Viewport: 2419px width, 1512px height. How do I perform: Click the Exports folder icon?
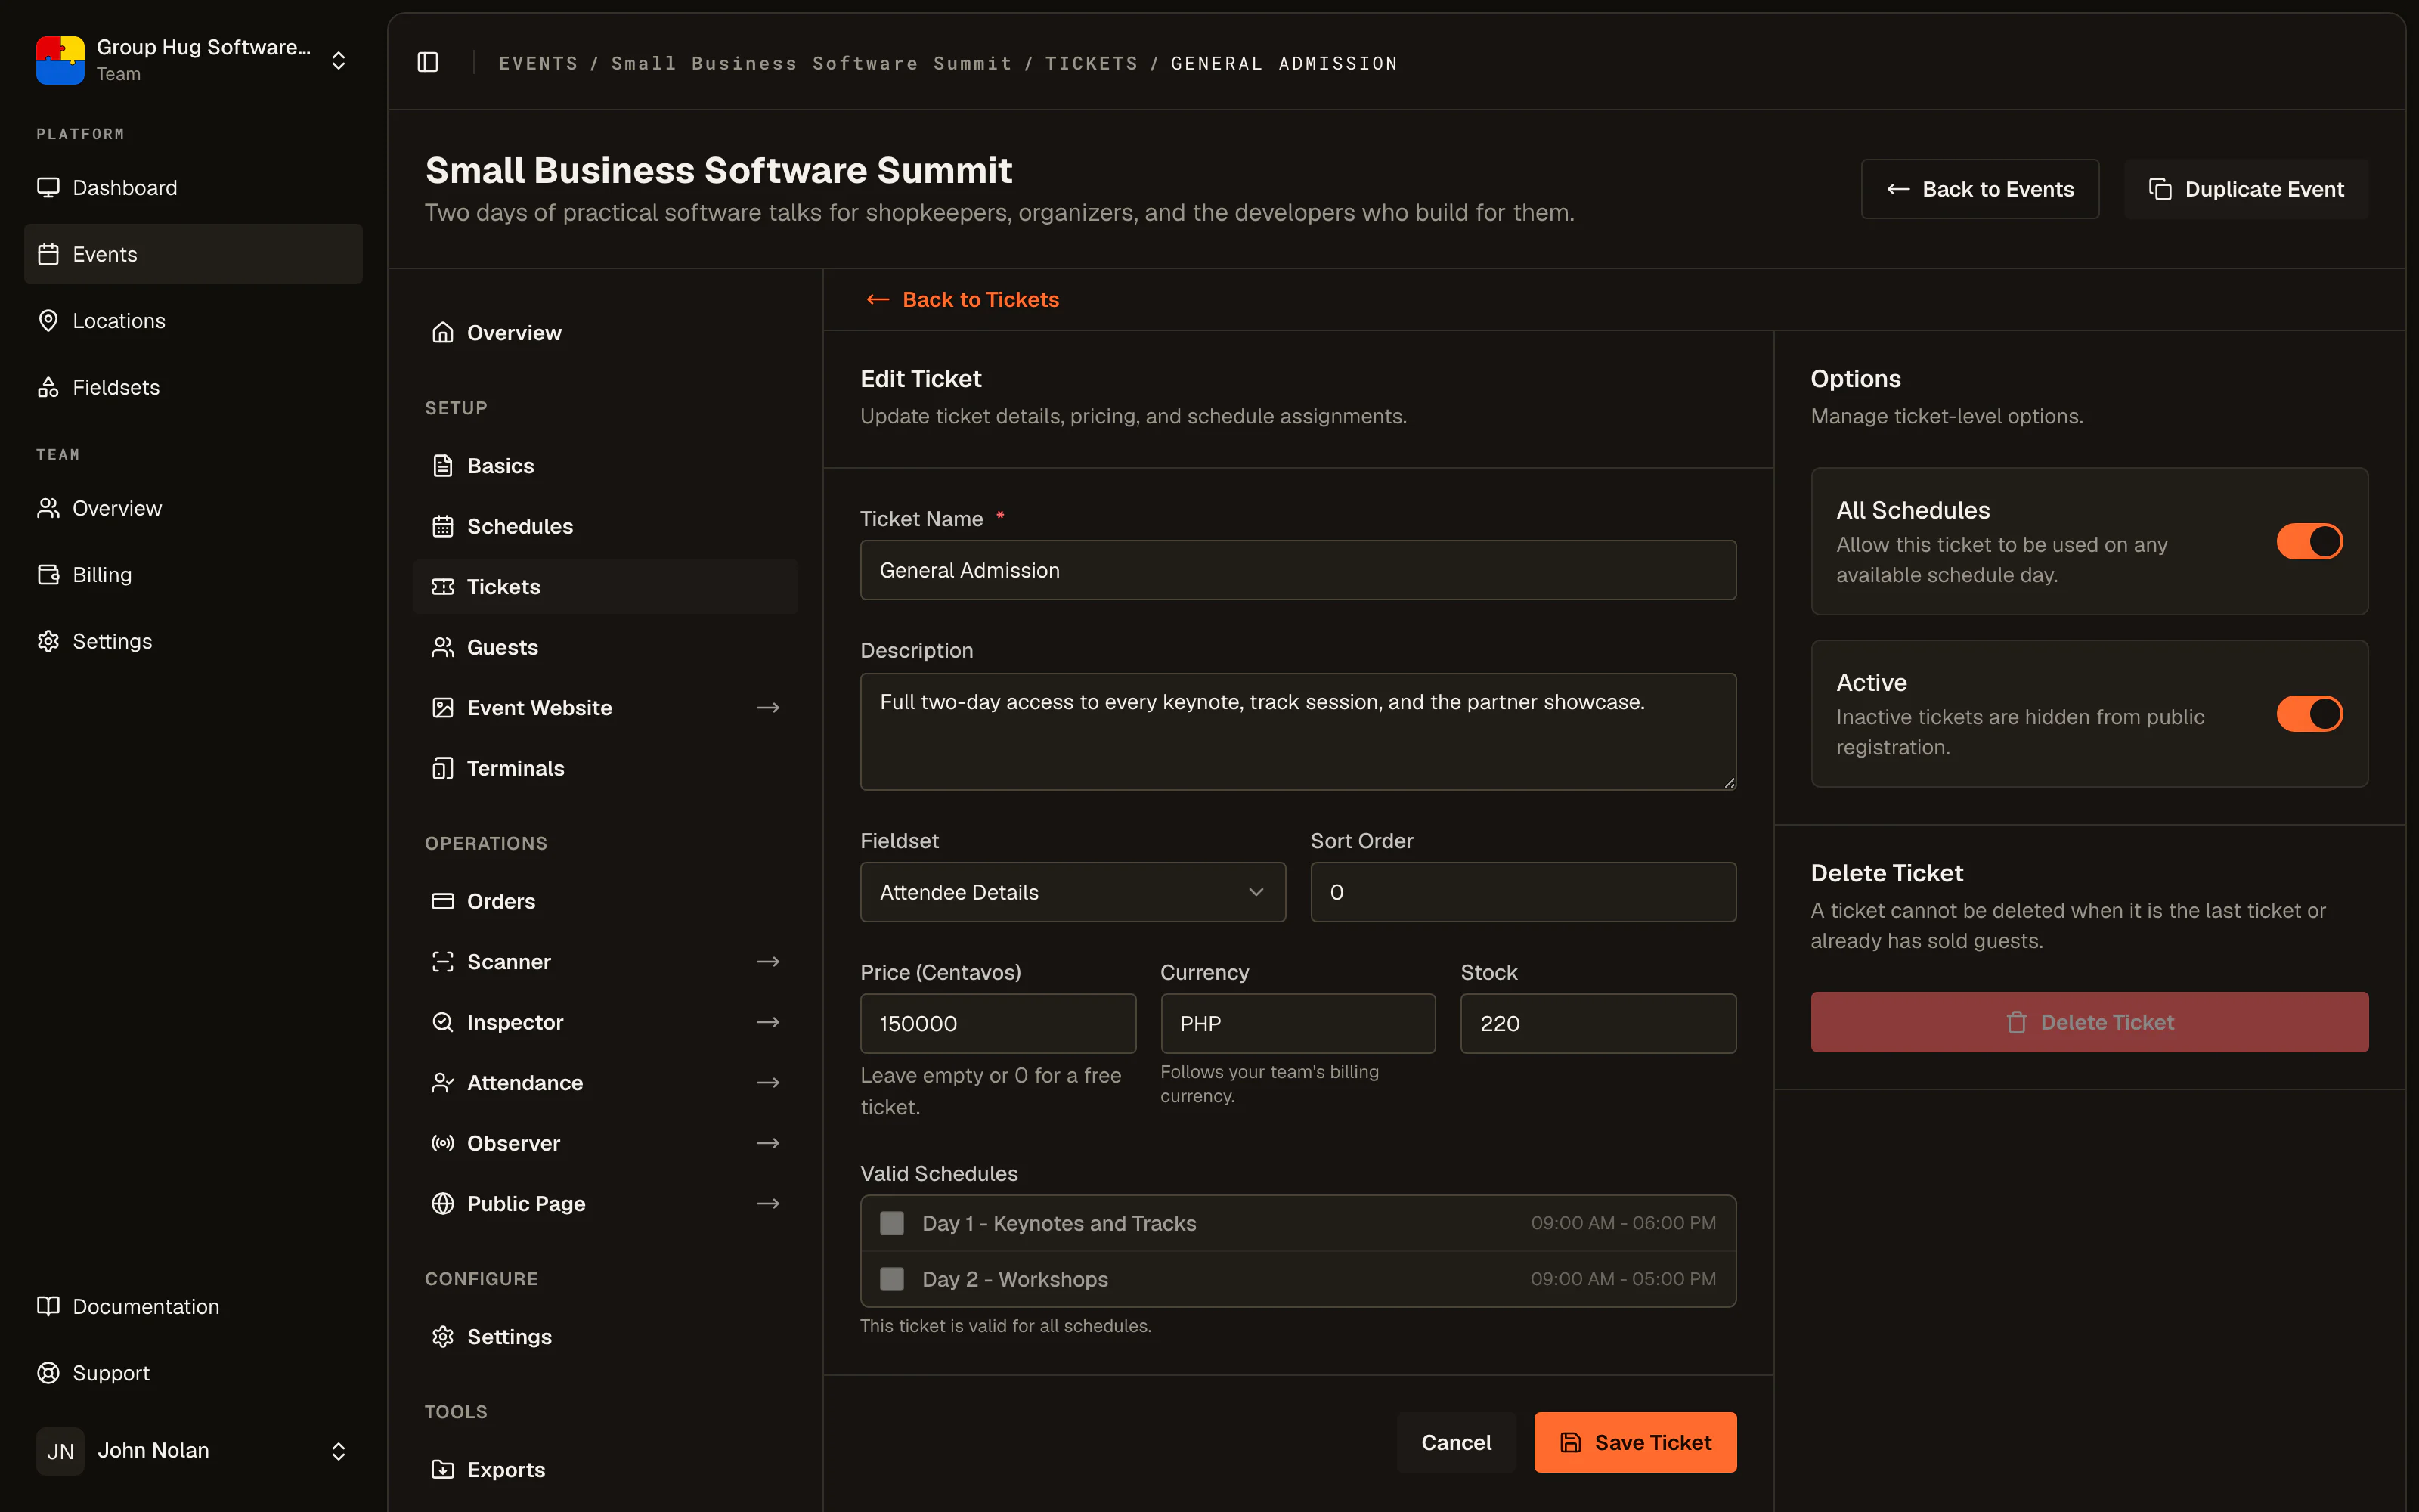(443, 1470)
